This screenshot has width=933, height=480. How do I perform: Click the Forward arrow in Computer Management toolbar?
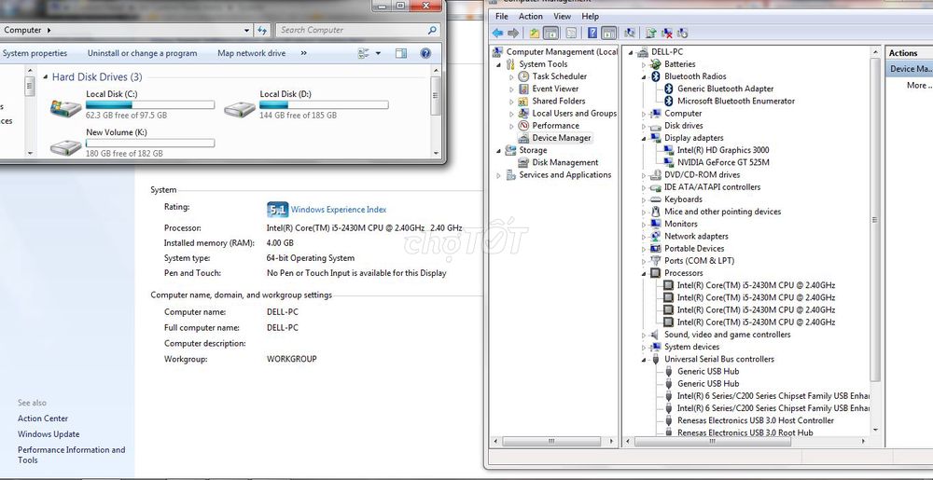513,33
